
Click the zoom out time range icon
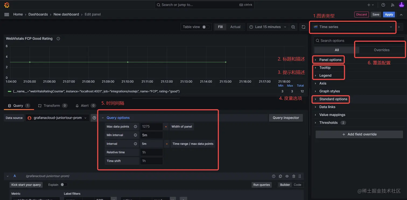pos(293,27)
